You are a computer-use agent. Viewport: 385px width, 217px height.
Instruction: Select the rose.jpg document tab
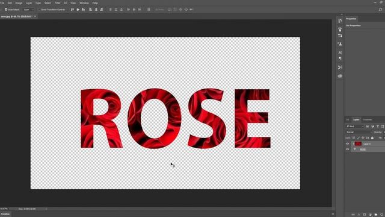pyautogui.click(x=16, y=16)
